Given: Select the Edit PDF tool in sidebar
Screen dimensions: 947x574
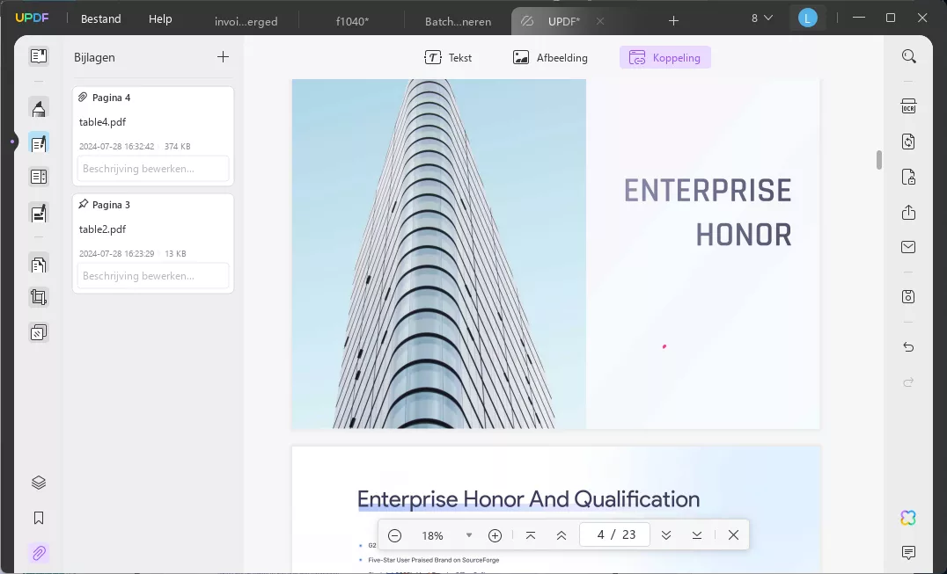Looking at the screenshot, I should click(39, 143).
